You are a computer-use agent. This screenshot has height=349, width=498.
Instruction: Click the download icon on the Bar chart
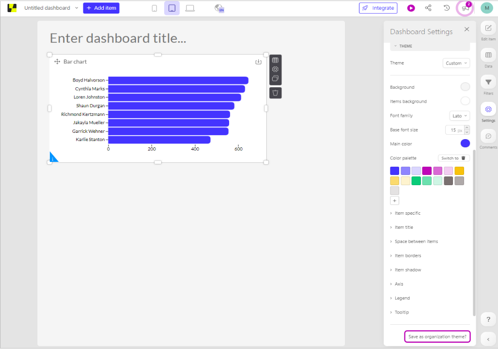258,62
